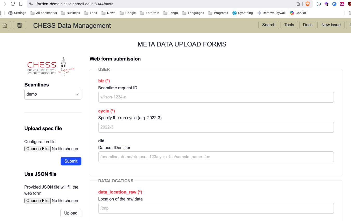Click the red cycle (*) label
The height and width of the screenshot is (221, 351).
107,111
